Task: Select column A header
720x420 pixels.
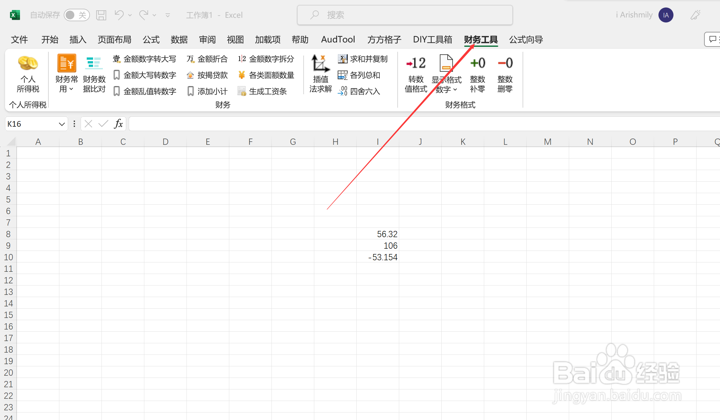Action: pos(38,142)
